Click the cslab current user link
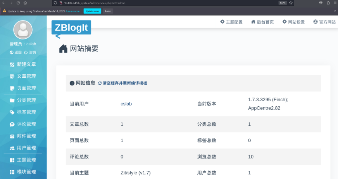The image size is (338, 179). click(126, 104)
